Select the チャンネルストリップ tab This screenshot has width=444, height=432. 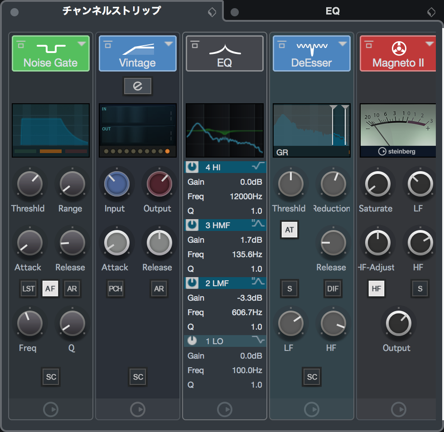click(111, 10)
